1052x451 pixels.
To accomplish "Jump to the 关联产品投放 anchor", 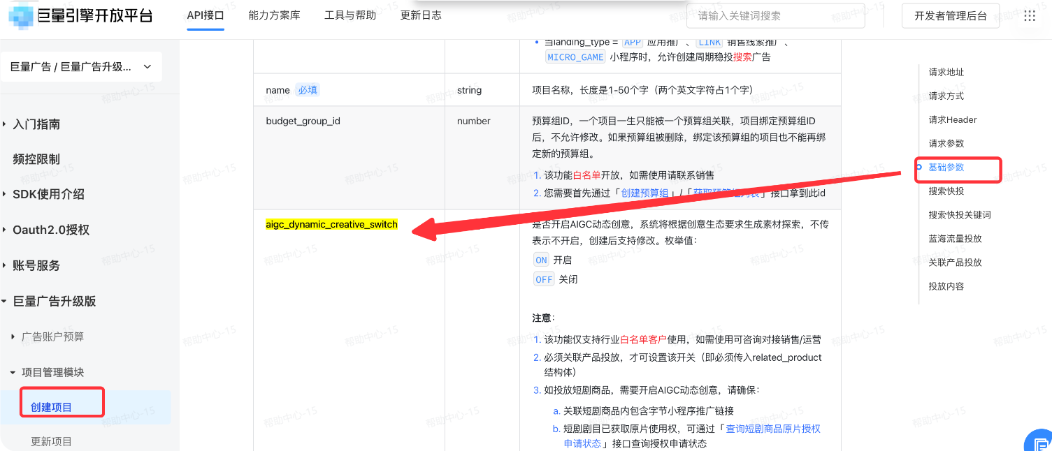I will (x=955, y=262).
